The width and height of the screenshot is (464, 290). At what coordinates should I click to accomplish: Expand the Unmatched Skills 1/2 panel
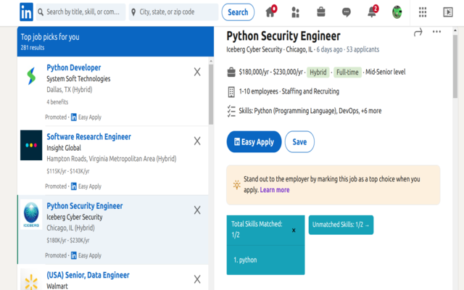(x=341, y=225)
